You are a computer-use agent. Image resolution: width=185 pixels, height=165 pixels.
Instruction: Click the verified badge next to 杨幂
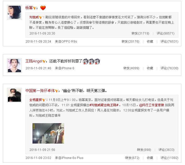pos(35,8)
